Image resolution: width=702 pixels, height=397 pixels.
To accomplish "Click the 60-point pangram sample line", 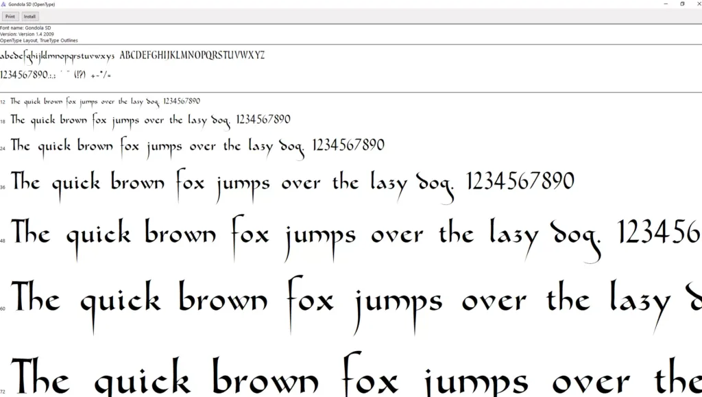I will coord(356,305).
